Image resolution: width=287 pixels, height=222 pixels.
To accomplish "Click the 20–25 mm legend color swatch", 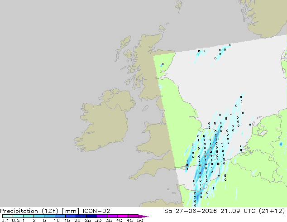I will tap(81, 216).
